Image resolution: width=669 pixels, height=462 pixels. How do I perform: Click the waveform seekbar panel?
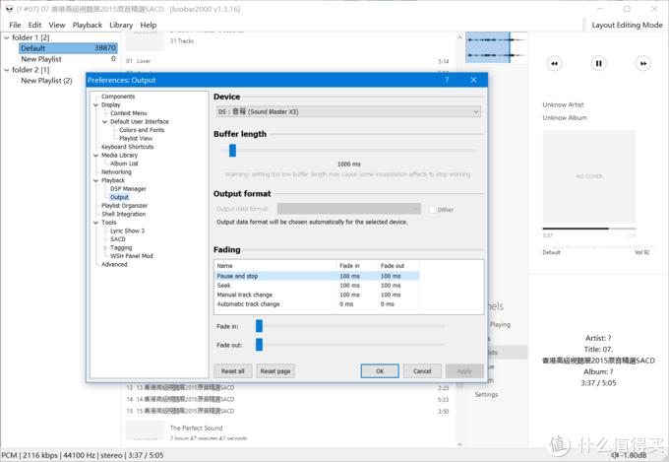[x=496, y=47]
